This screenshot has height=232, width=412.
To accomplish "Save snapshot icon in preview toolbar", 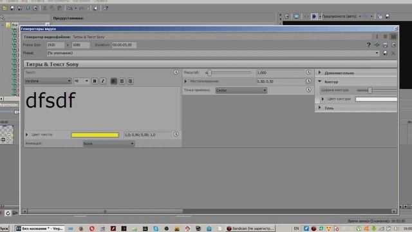I will 388,16.
